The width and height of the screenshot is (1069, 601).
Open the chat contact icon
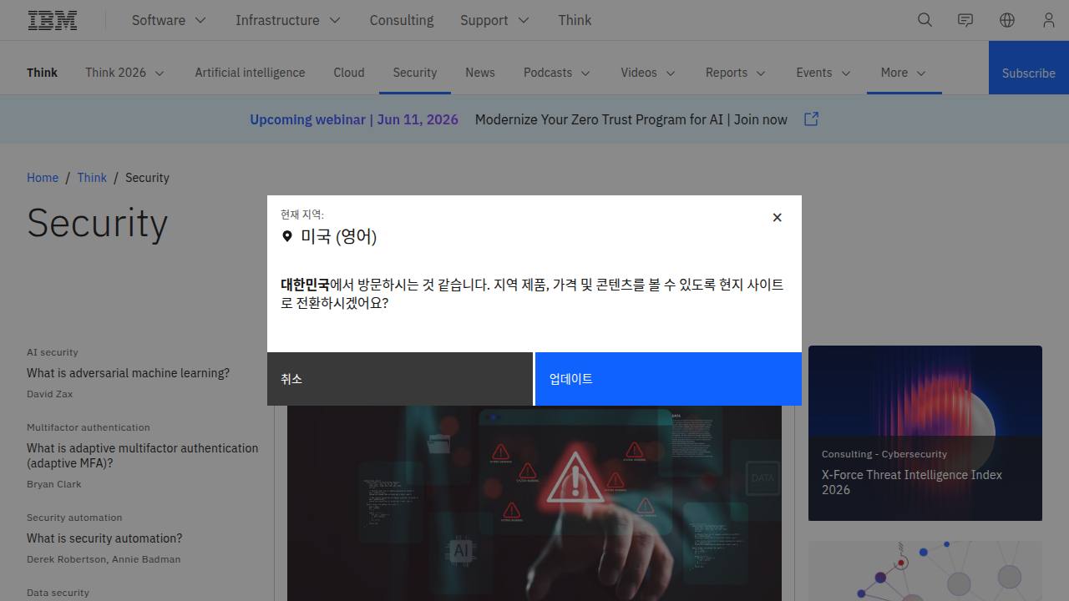click(965, 20)
